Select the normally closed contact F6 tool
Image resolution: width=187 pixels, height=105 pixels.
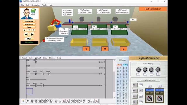tap(36, 101)
